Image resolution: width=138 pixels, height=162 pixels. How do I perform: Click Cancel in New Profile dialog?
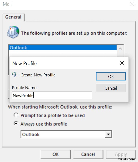coord(111,88)
